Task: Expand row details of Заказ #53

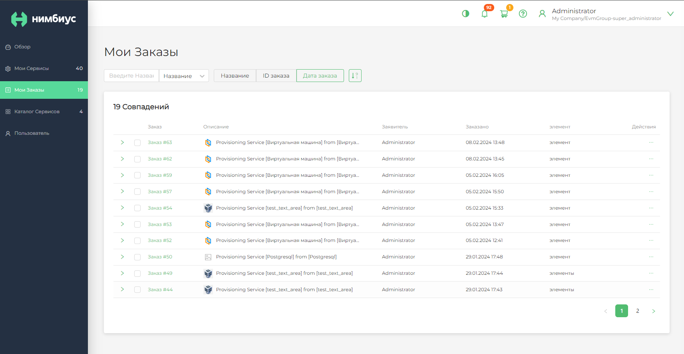Action: click(122, 224)
